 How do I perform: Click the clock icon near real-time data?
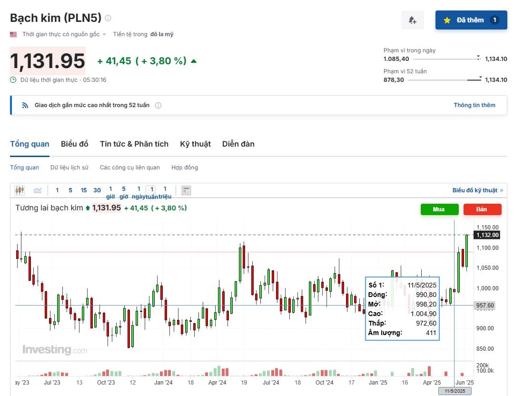pos(13,80)
